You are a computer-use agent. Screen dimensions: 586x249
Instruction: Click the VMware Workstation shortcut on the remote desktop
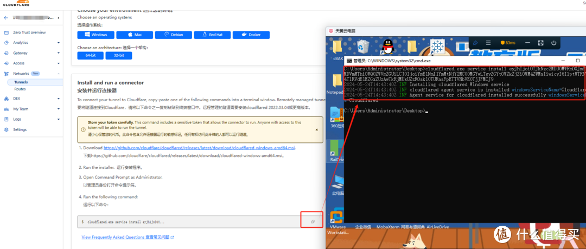pos(337,216)
